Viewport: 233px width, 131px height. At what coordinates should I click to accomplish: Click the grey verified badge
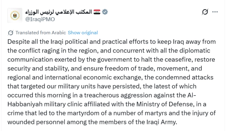(x=105, y=12)
